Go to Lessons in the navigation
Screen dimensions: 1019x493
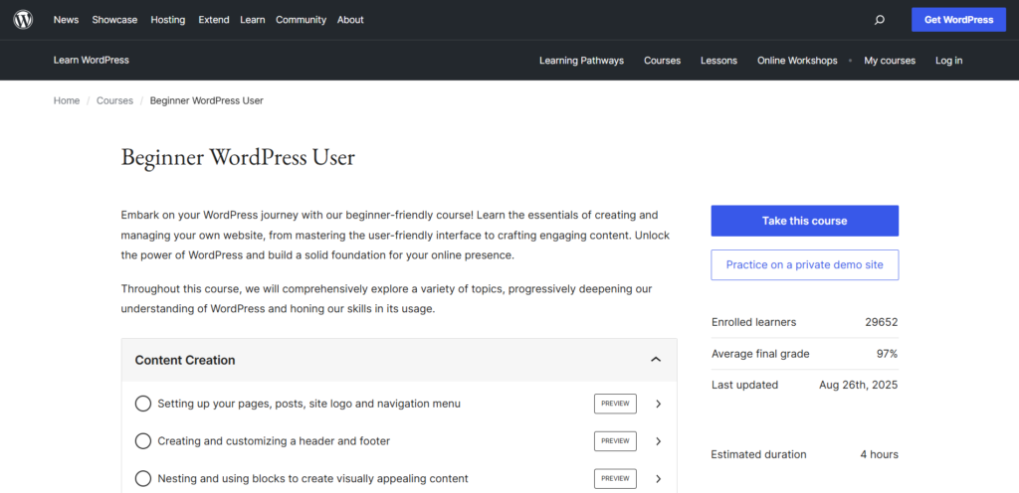point(718,61)
